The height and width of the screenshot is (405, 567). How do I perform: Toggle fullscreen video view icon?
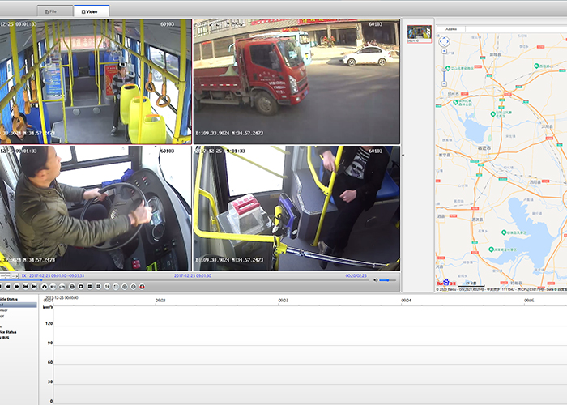click(116, 287)
